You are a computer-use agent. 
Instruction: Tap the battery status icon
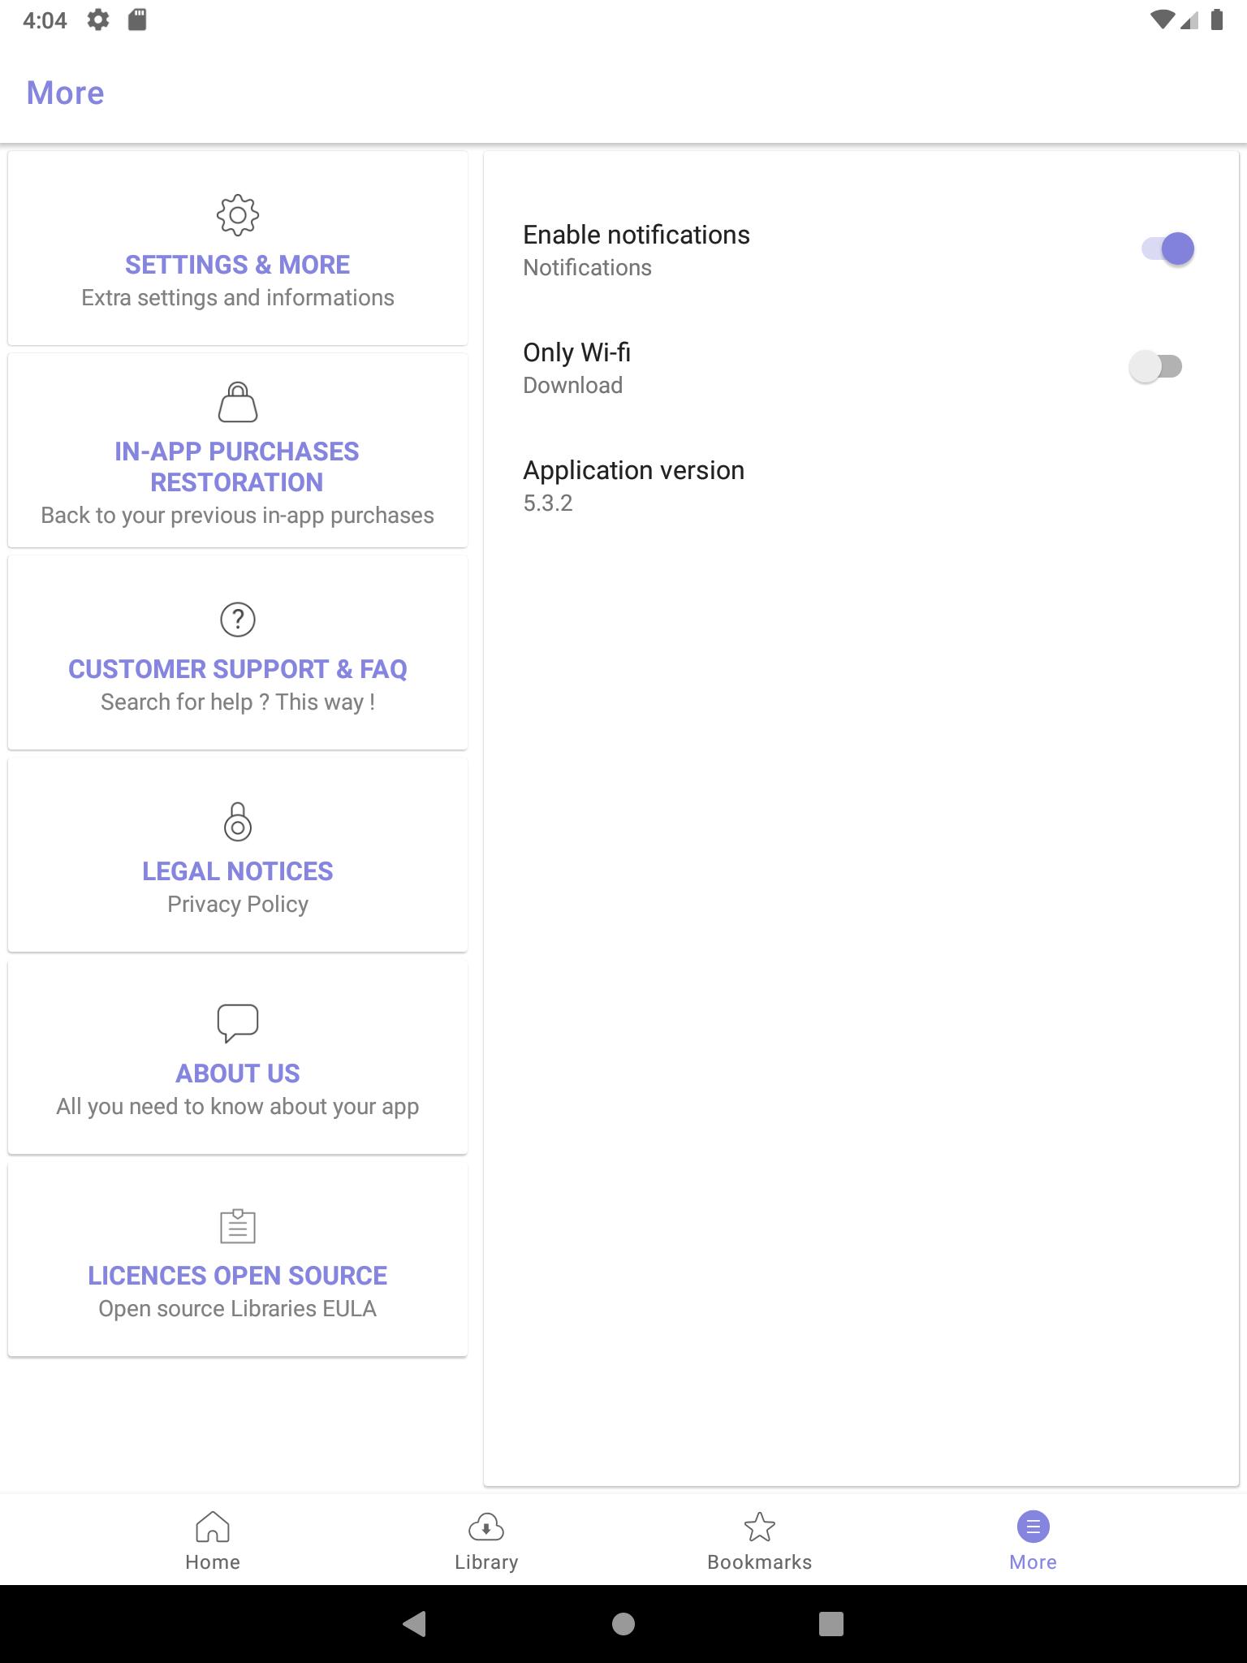click(1217, 19)
